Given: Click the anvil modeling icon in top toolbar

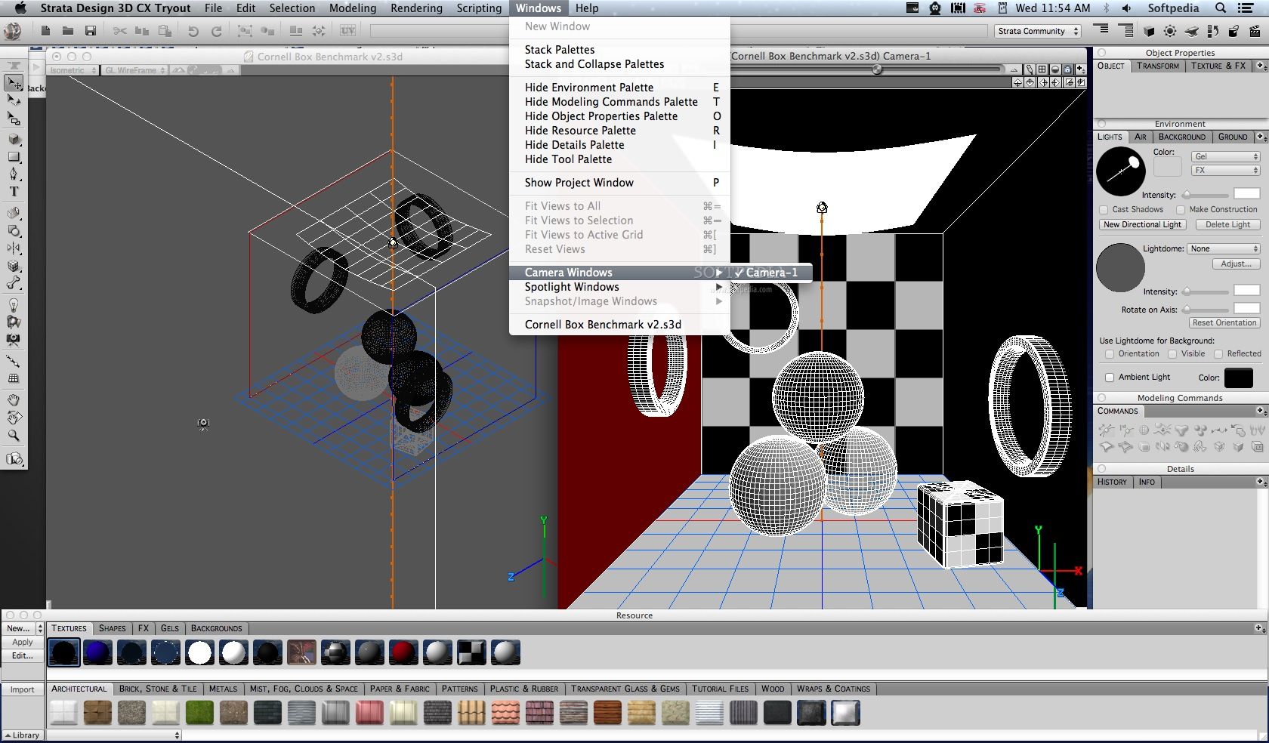Looking at the screenshot, I should point(1191,31).
